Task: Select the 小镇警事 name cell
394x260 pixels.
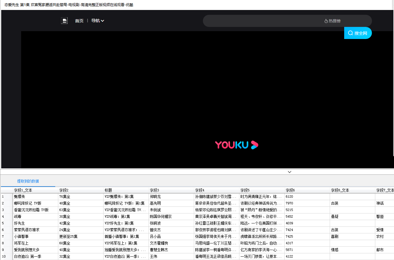Action: click(x=36, y=236)
